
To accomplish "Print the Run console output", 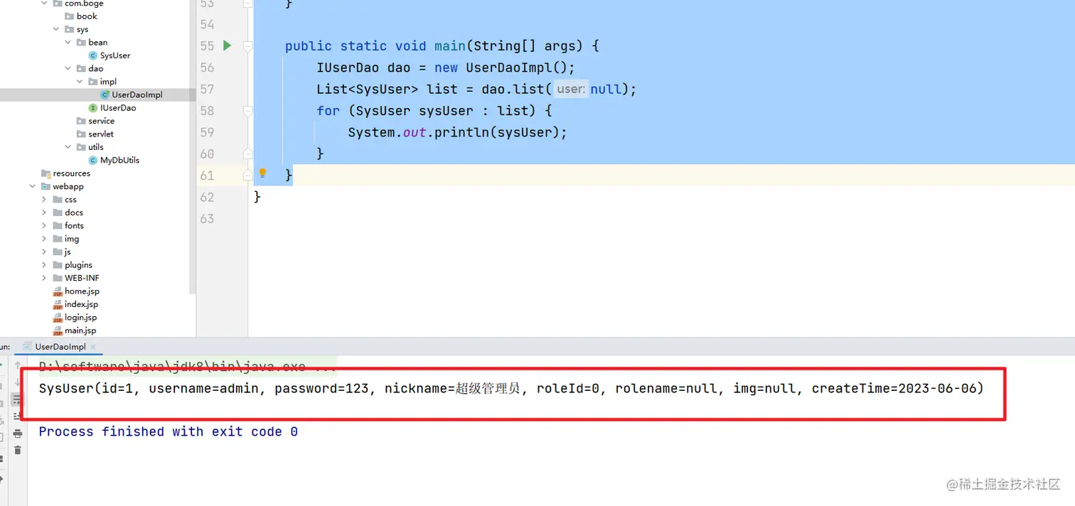I will click(18, 434).
